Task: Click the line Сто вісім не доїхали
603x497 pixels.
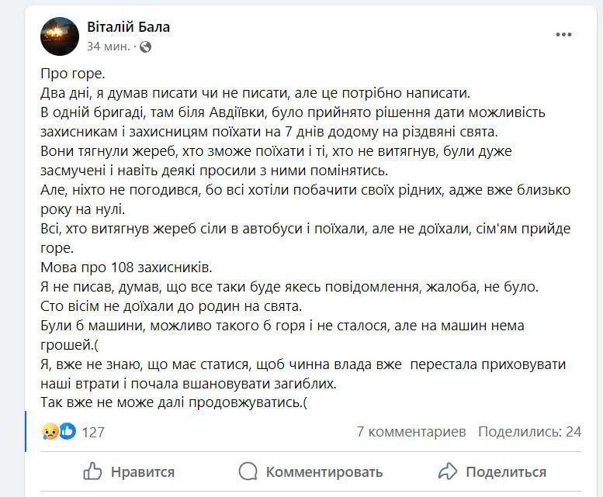Action: pos(172,306)
